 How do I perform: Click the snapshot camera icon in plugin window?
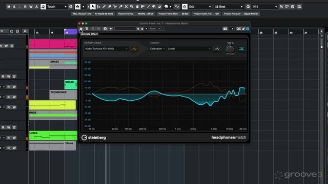click(225, 29)
